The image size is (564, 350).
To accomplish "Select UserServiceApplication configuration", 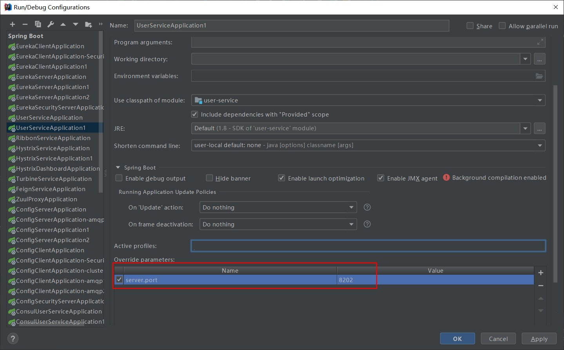I will click(x=49, y=118).
